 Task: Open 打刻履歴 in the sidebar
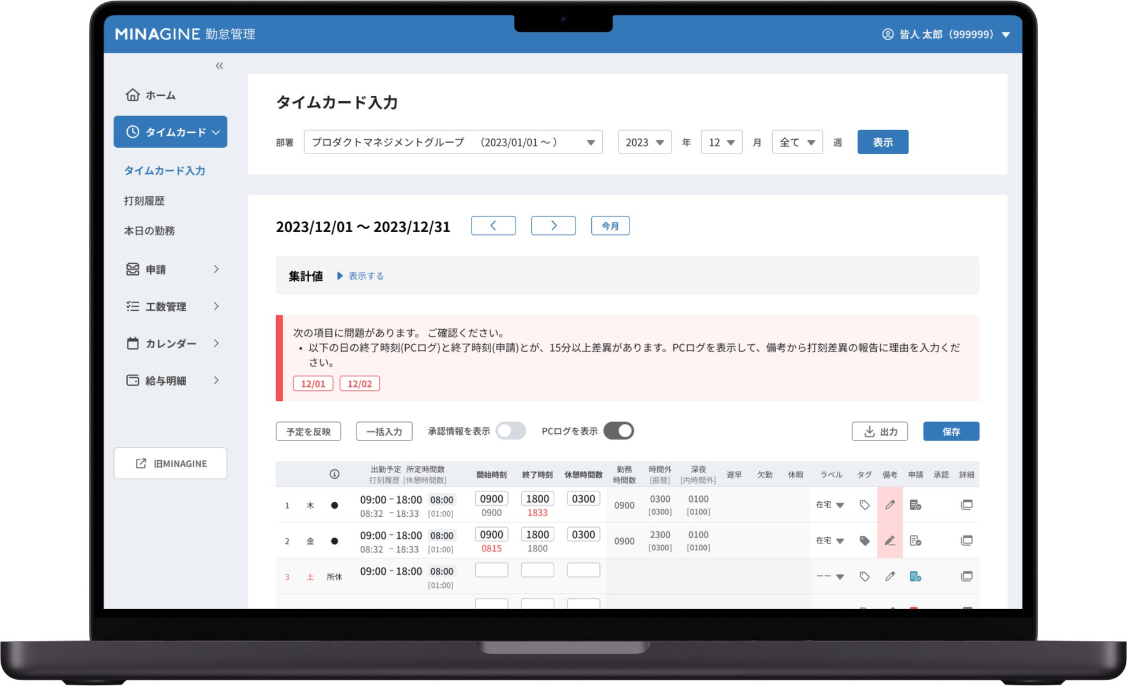[144, 201]
